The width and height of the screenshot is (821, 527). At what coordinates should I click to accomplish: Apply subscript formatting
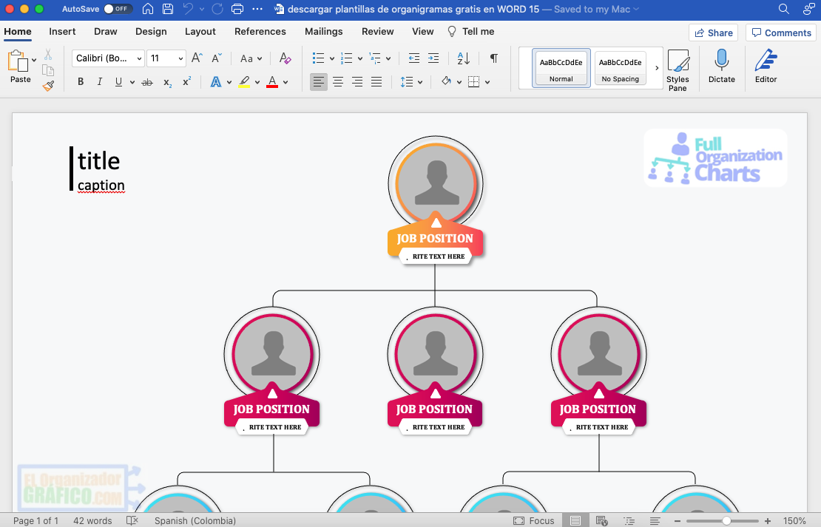point(168,82)
